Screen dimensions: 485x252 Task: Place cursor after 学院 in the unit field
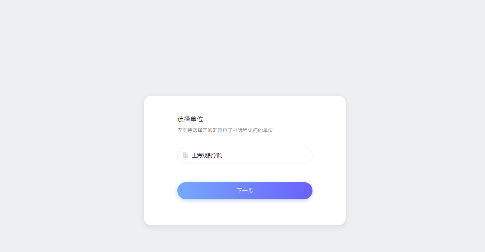click(x=223, y=155)
